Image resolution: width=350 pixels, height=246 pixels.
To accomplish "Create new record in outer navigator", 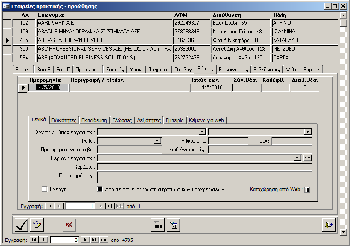I will coord(103,240).
